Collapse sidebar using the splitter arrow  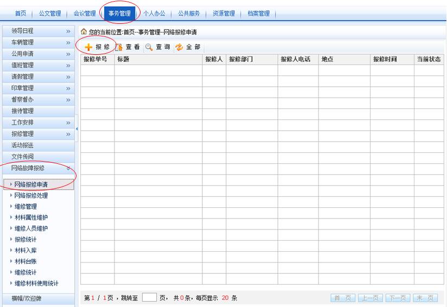[76, 129]
